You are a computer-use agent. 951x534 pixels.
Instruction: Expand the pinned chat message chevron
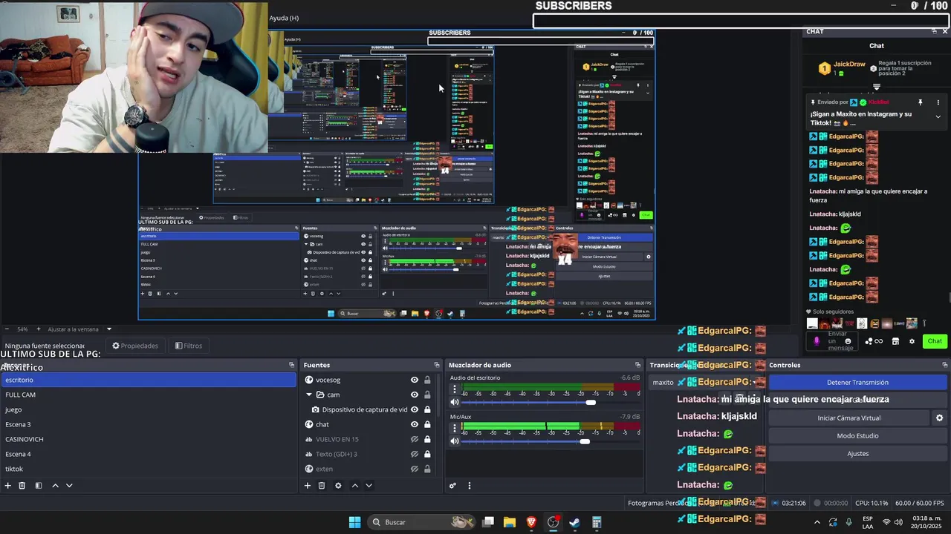[938, 116]
